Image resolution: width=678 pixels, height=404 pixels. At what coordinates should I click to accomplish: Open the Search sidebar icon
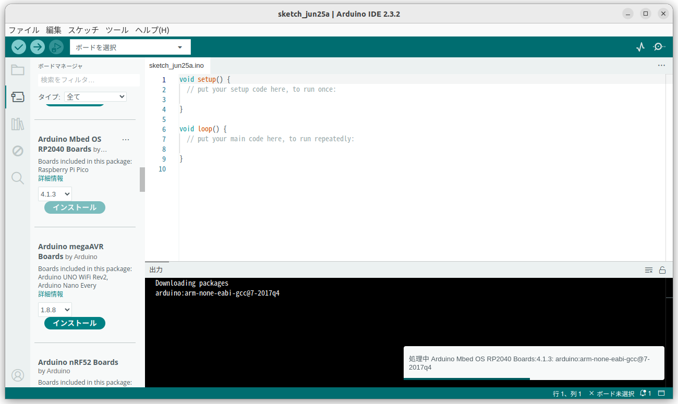pyautogui.click(x=17, y=178)
